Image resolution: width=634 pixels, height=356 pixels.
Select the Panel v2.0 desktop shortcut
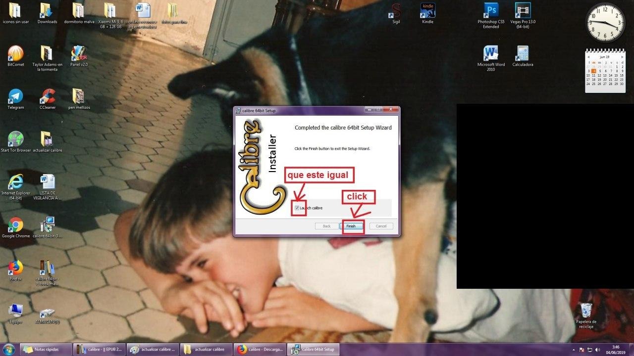[x=79, y=56]
